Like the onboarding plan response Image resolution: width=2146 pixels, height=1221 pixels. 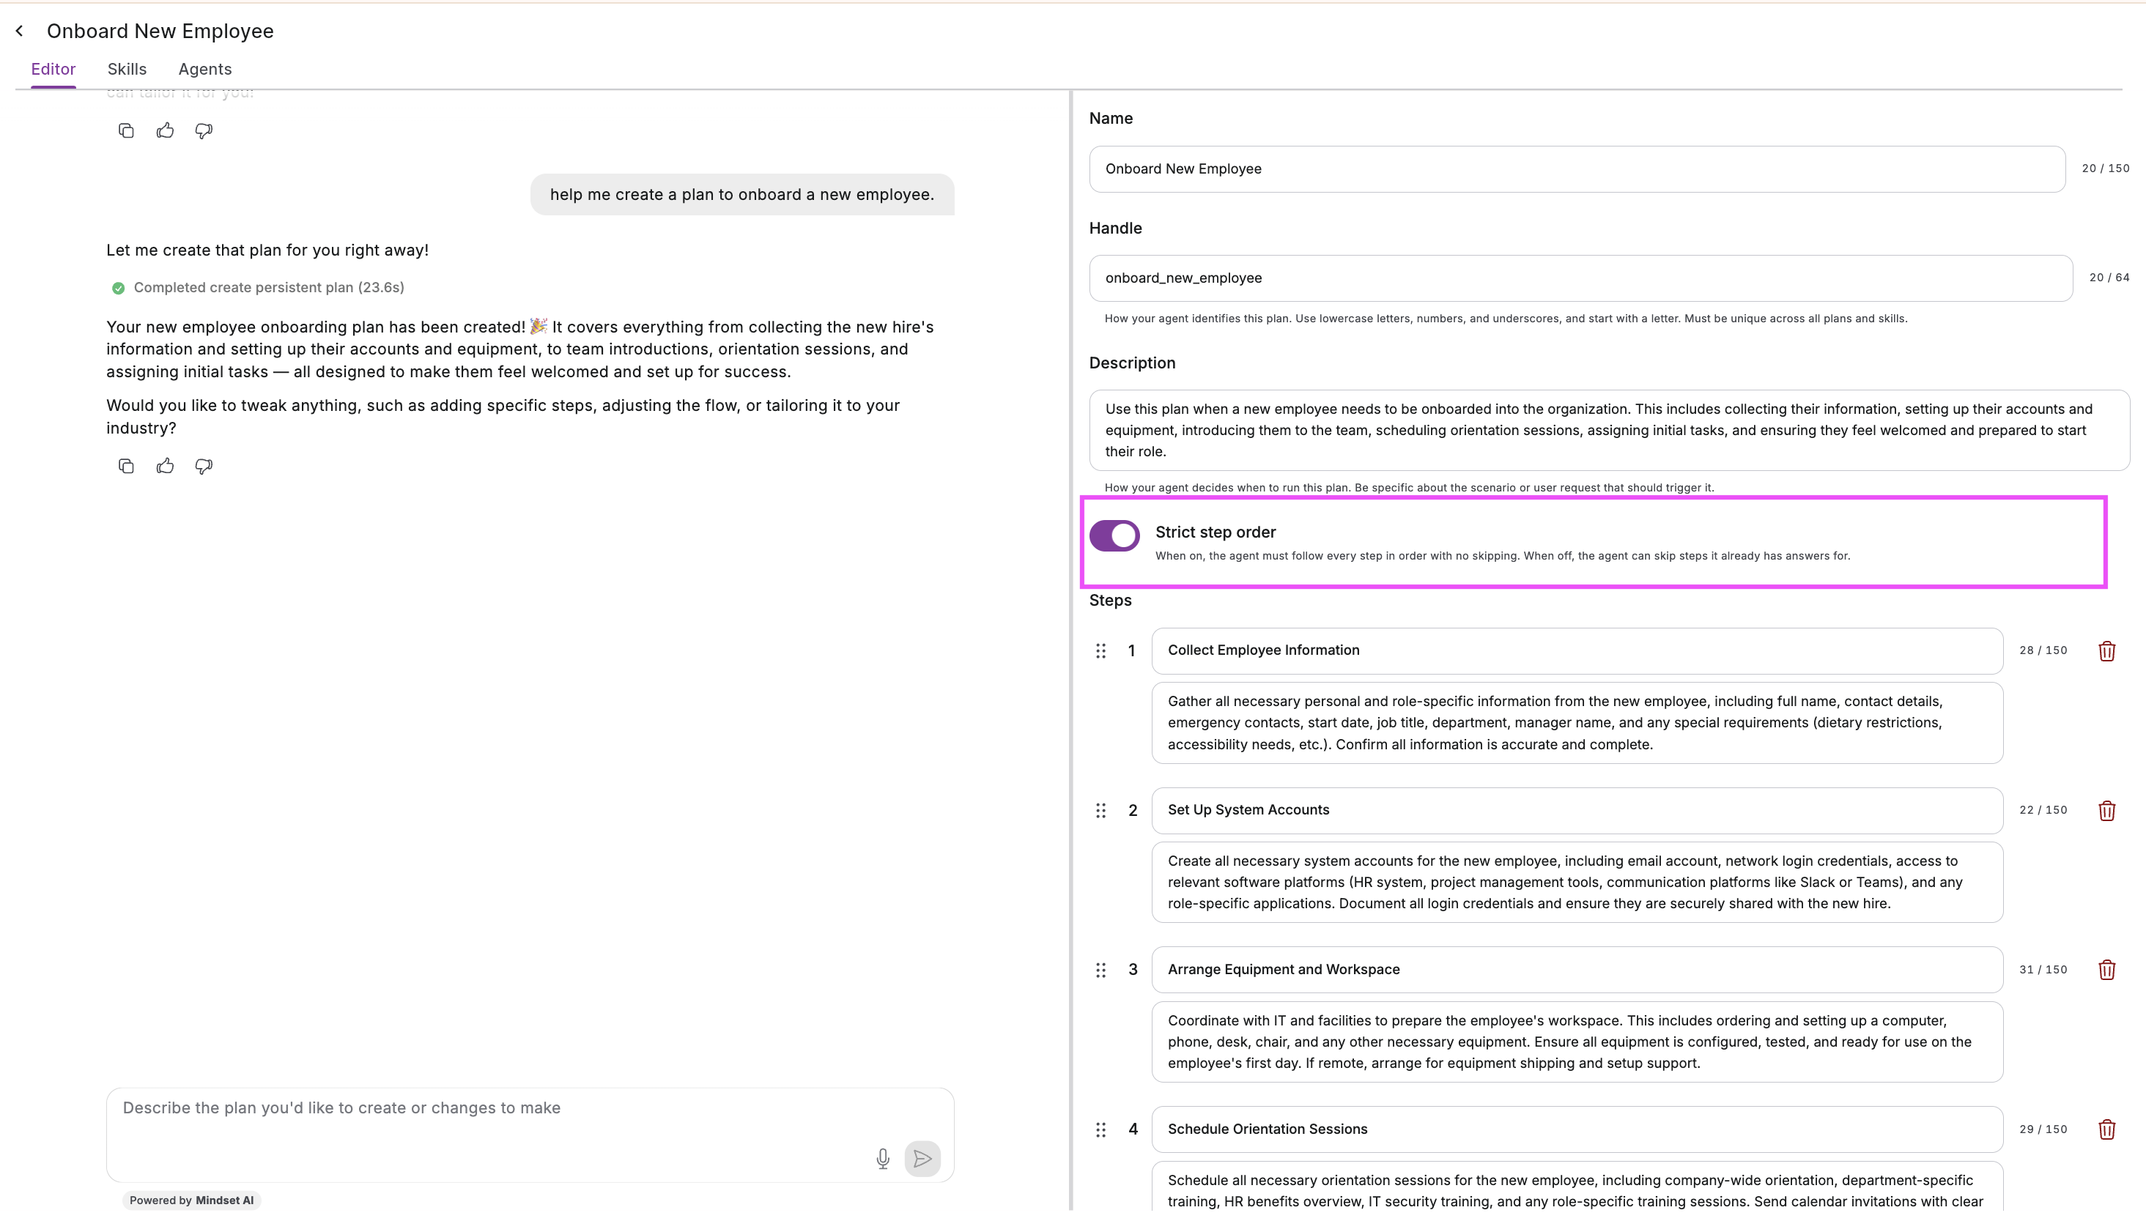point(165,467)
